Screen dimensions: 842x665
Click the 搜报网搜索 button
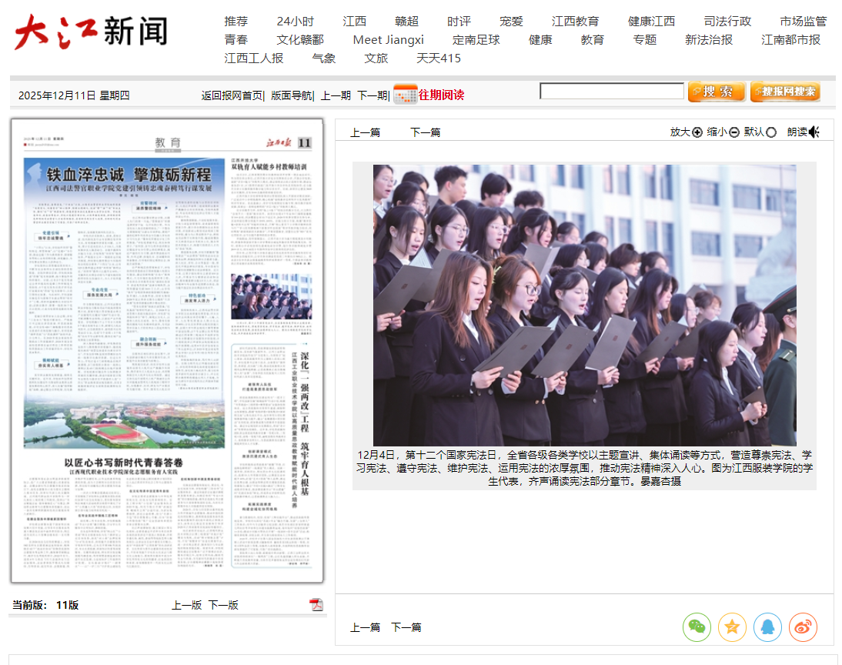point(785,92)
